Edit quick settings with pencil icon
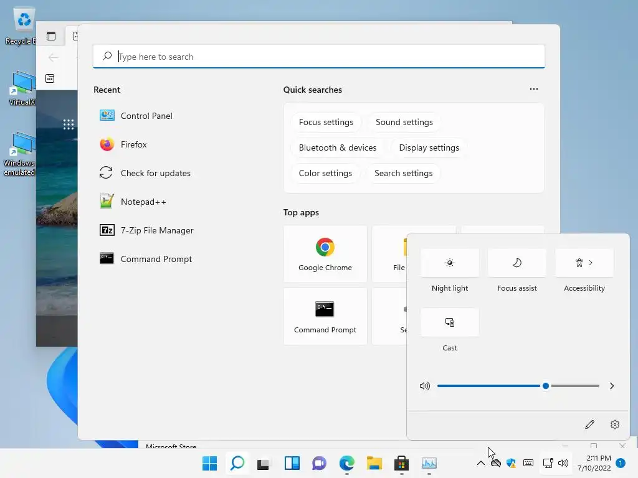Viewport: 638px width, 478px height. 589,424
